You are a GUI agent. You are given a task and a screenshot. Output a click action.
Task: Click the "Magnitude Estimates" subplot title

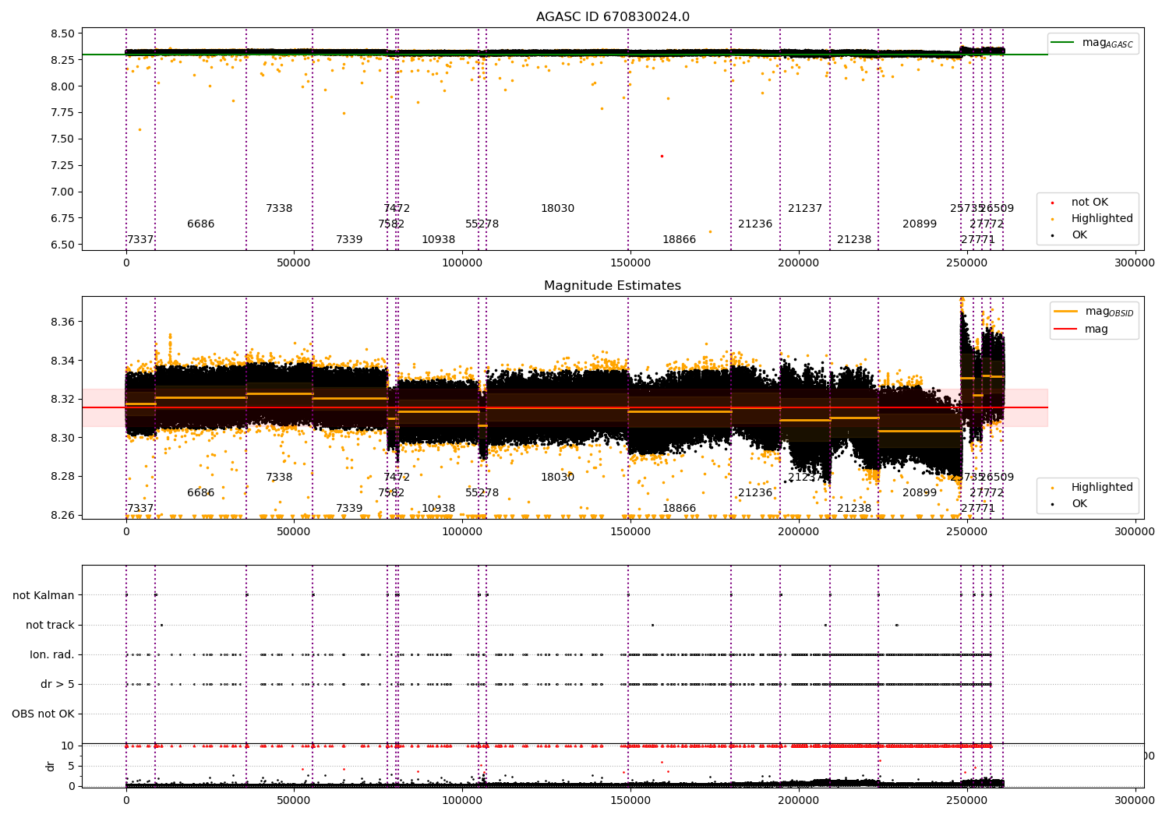pyautogui.click(x=613, y=286)
